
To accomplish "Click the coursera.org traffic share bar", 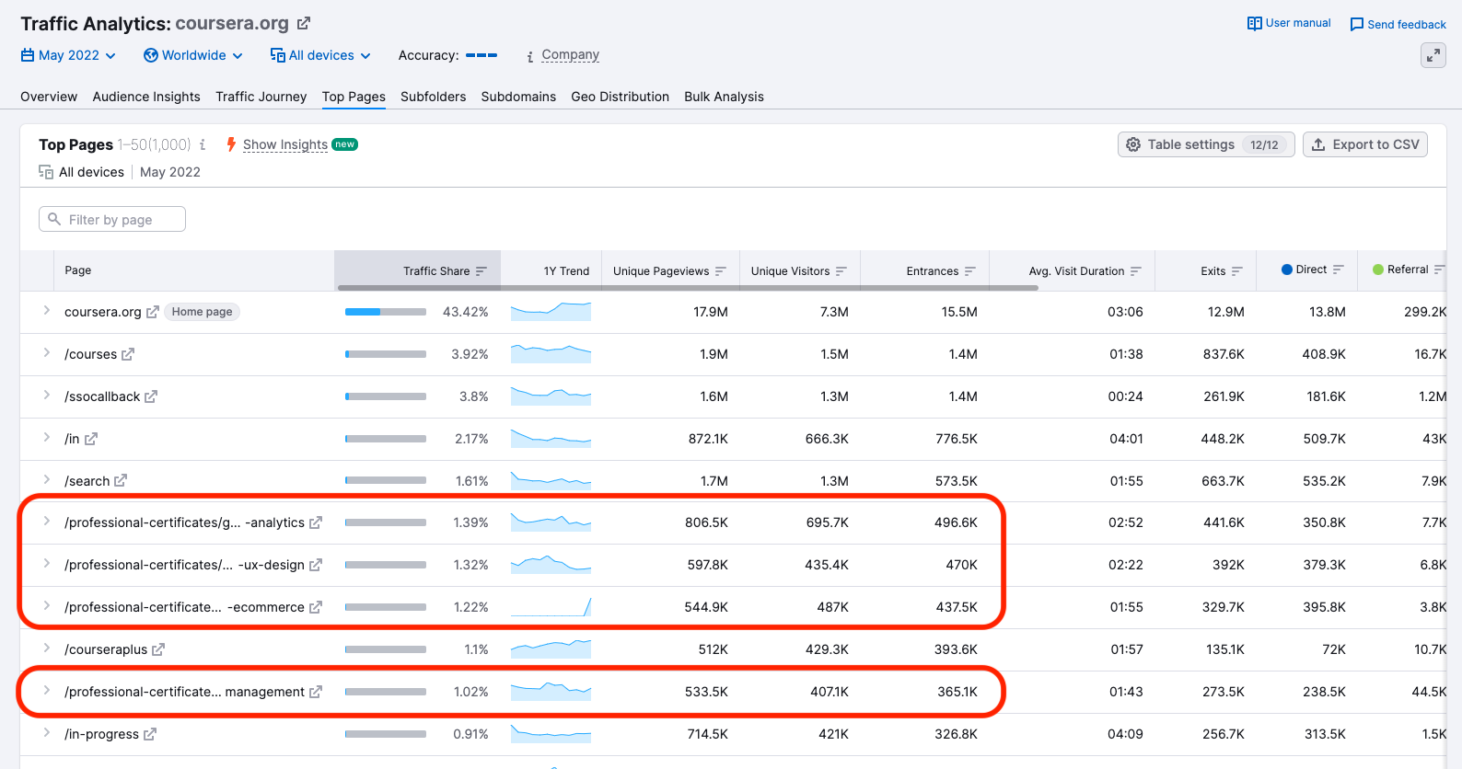I will tap(386, 312).
